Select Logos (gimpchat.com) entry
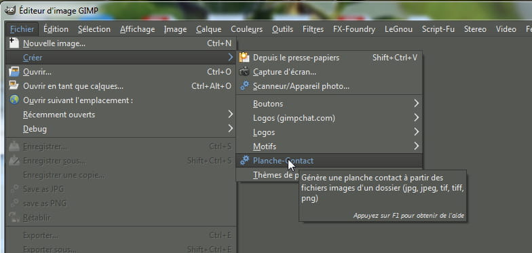Image resolution: width=532 pixels, height=253 pixels. [329, 118]
